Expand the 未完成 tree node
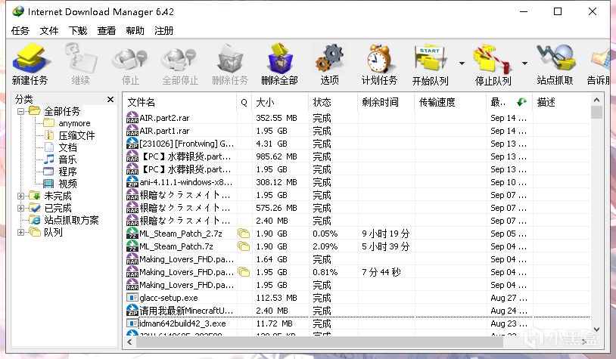The image size is (616, 359). [x=20, y=196]
